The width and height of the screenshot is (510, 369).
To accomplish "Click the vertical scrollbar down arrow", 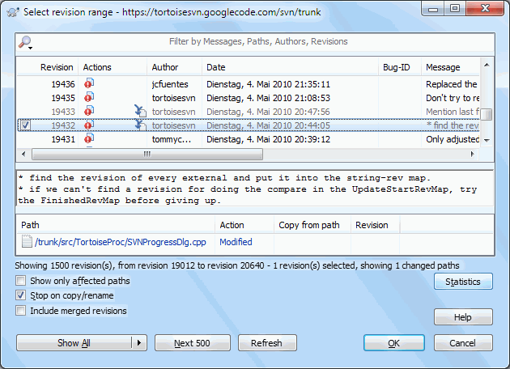I will click(487, 140).
